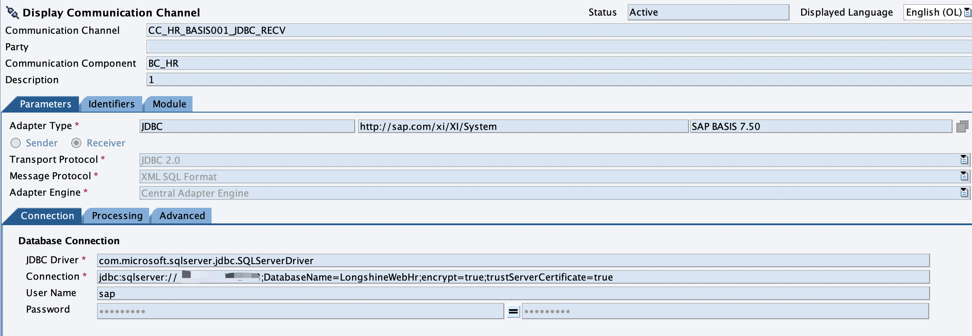Click the Communication Channel name field

559,30
